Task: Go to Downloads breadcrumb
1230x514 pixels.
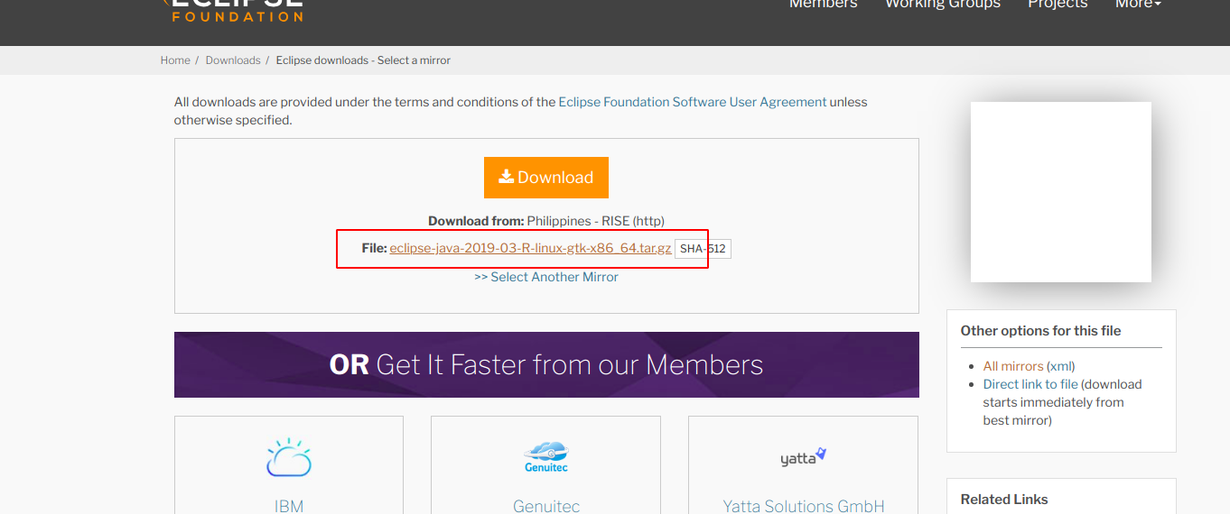Action: click(x=233, y=60)
